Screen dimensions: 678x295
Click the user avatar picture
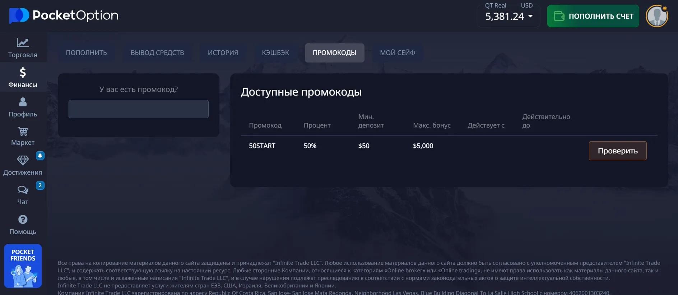point(656,16)
